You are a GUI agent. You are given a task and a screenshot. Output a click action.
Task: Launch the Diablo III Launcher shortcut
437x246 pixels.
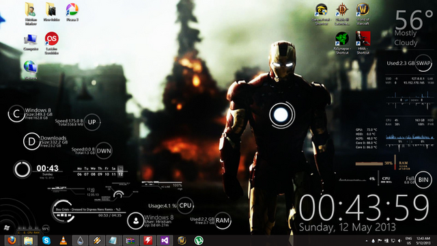(342, 14)
